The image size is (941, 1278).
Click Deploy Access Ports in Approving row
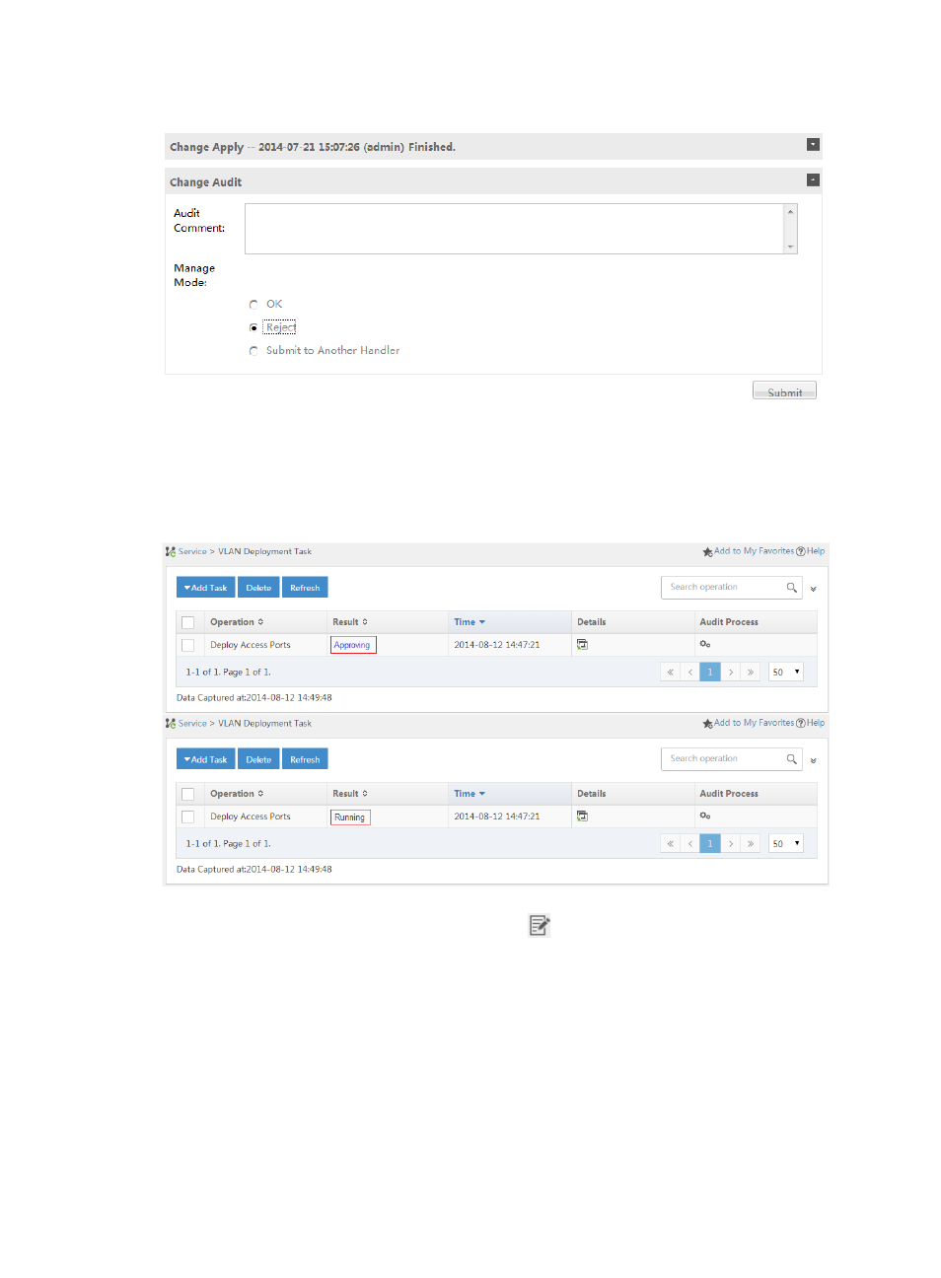(251, 646)
